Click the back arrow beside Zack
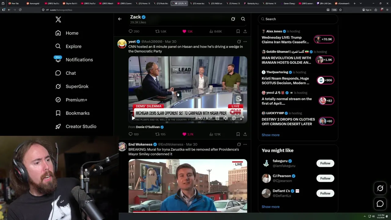 [x=120, y=19]
